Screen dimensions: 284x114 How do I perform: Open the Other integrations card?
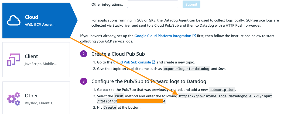pos(36,98)
